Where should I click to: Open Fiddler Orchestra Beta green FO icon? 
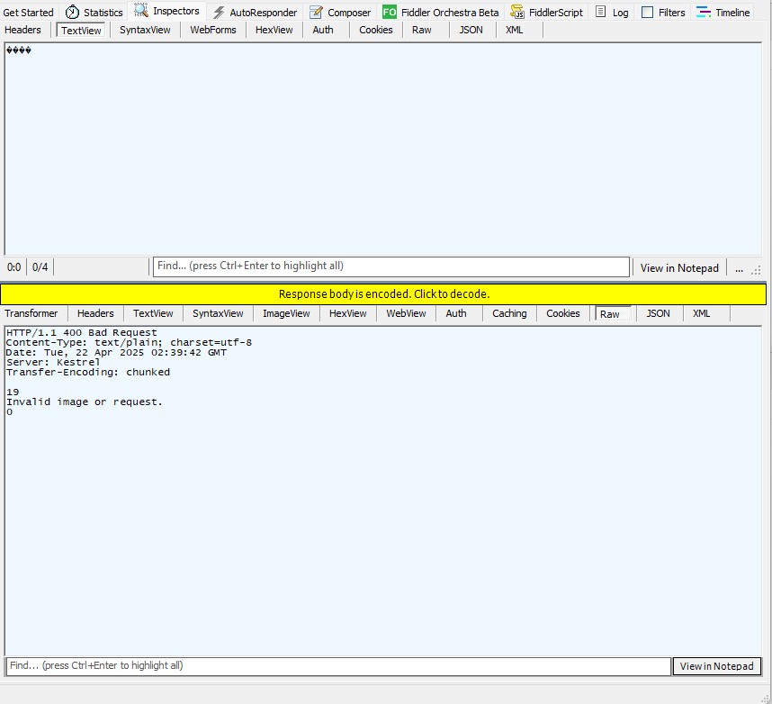[x=389, y=13]
